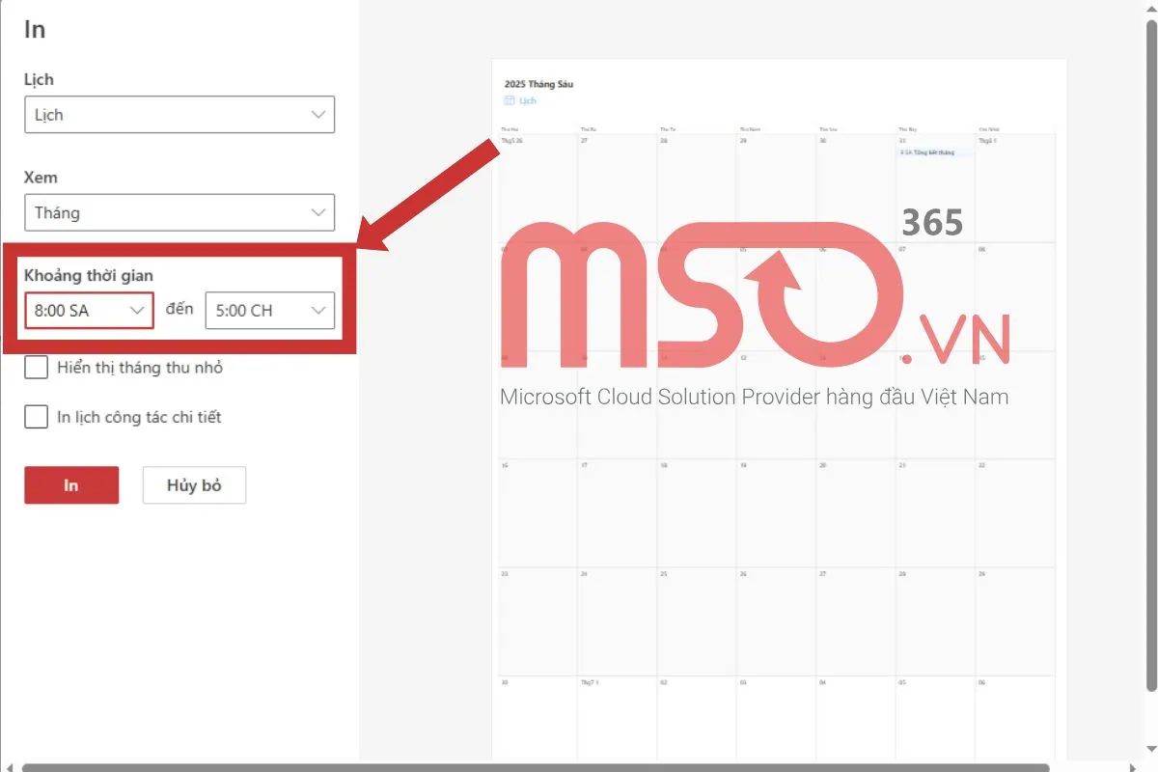Click the chevron icon on the Lịch selector

pyautogui.click(x=318, y=114)
